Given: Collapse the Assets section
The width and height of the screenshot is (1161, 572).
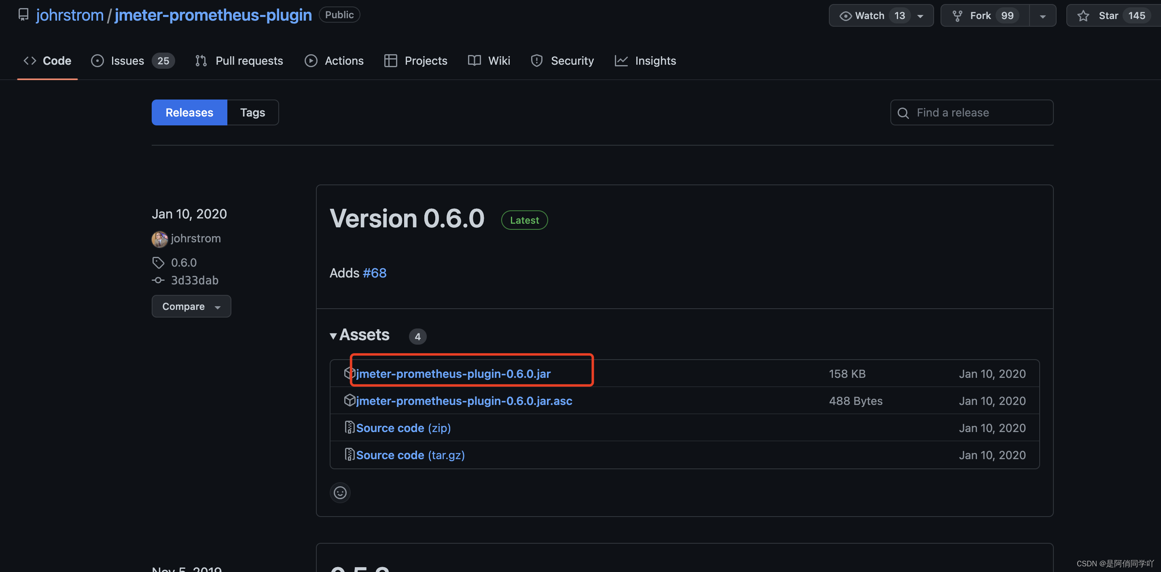Looking at the screenshot, I should coord(360,335).
